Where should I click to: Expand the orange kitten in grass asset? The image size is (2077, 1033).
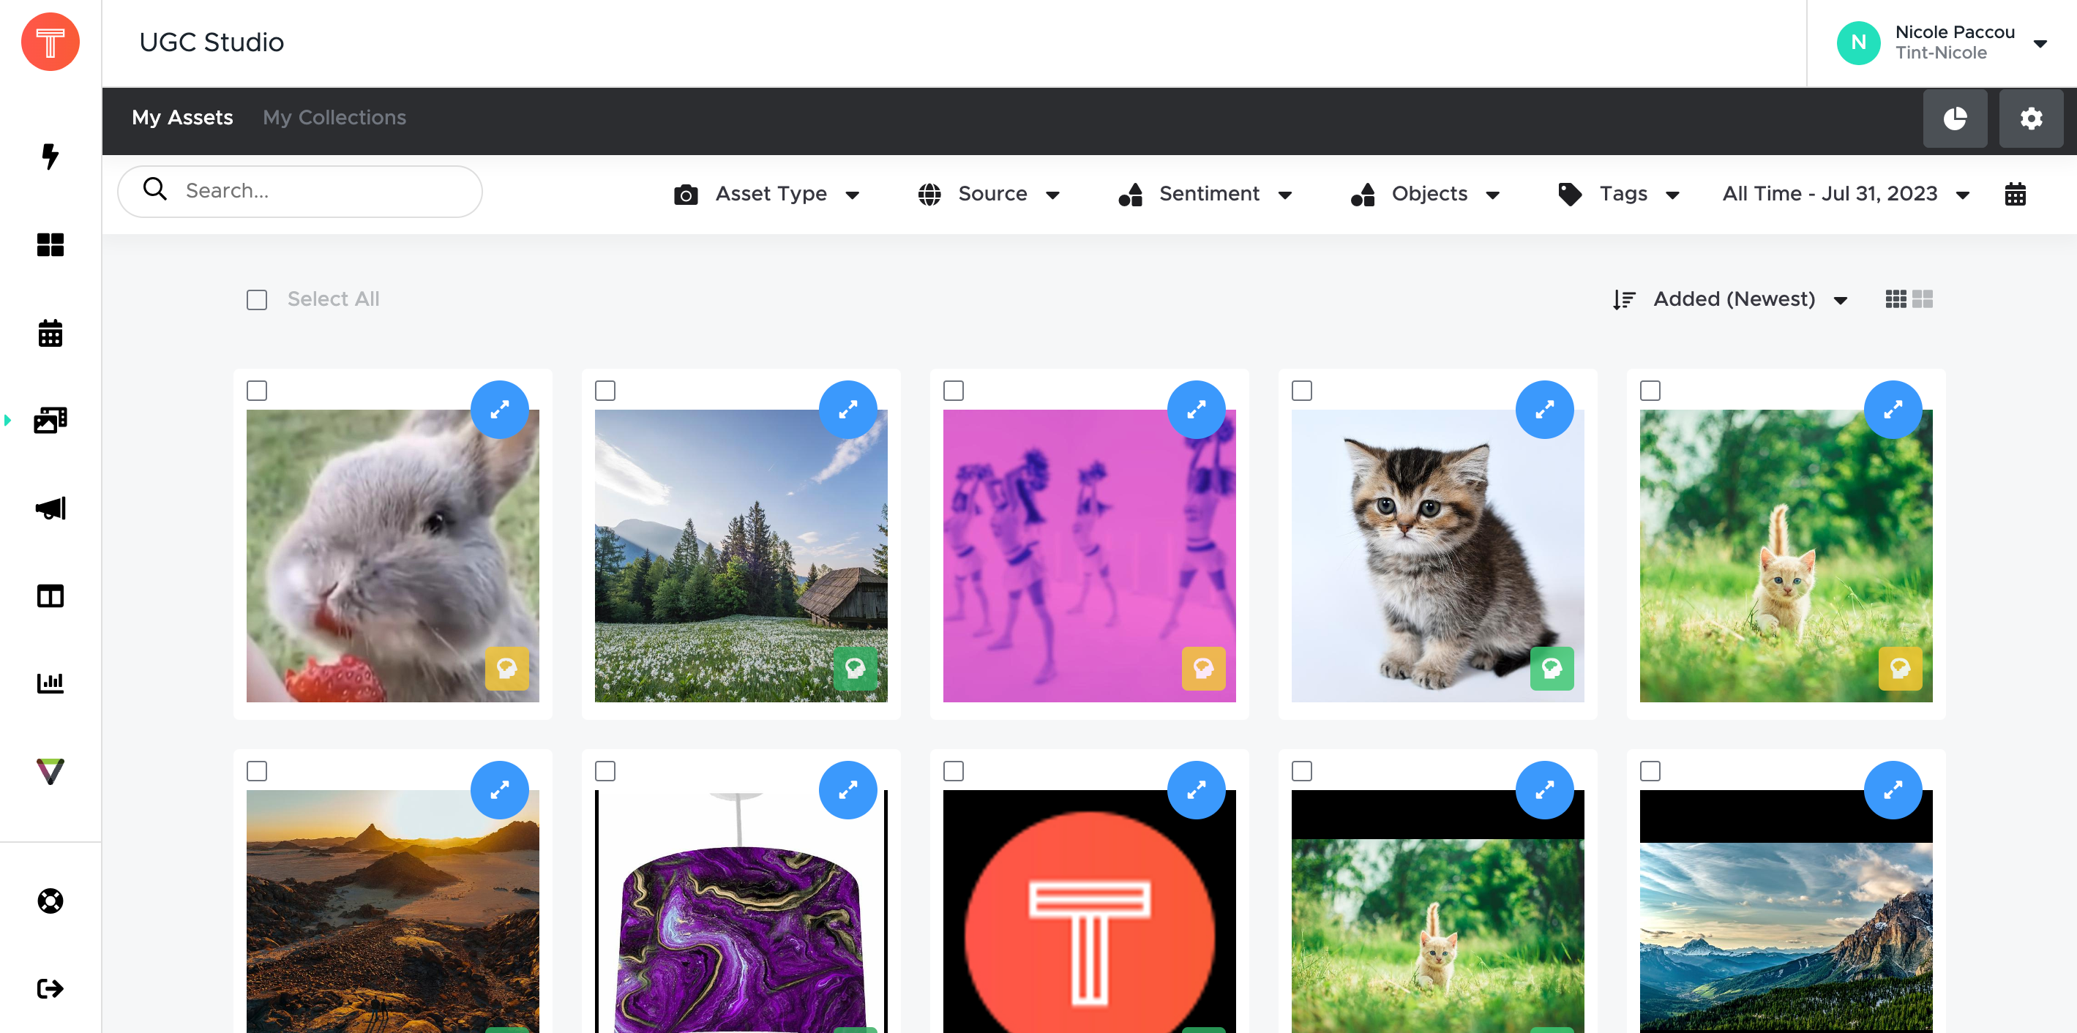click(x=1893, y=410)
